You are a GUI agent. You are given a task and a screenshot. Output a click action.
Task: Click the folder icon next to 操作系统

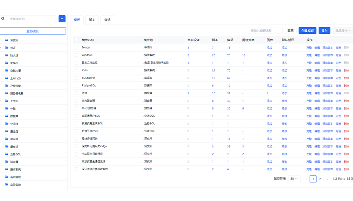coord(7,169)
